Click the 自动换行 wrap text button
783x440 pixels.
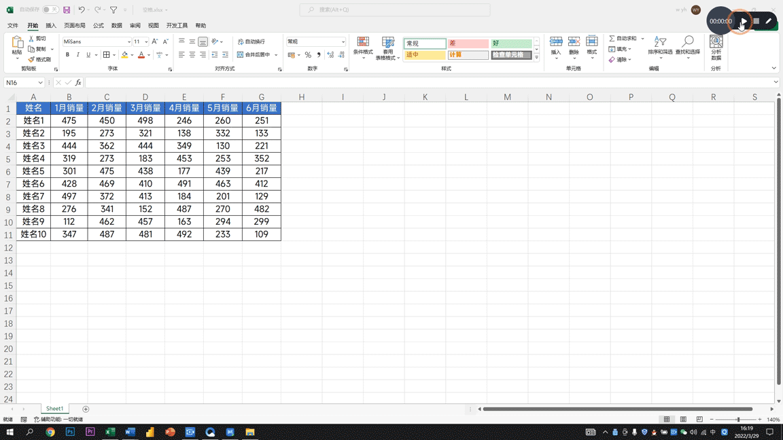pyautogui.click(x=251, y=42)
